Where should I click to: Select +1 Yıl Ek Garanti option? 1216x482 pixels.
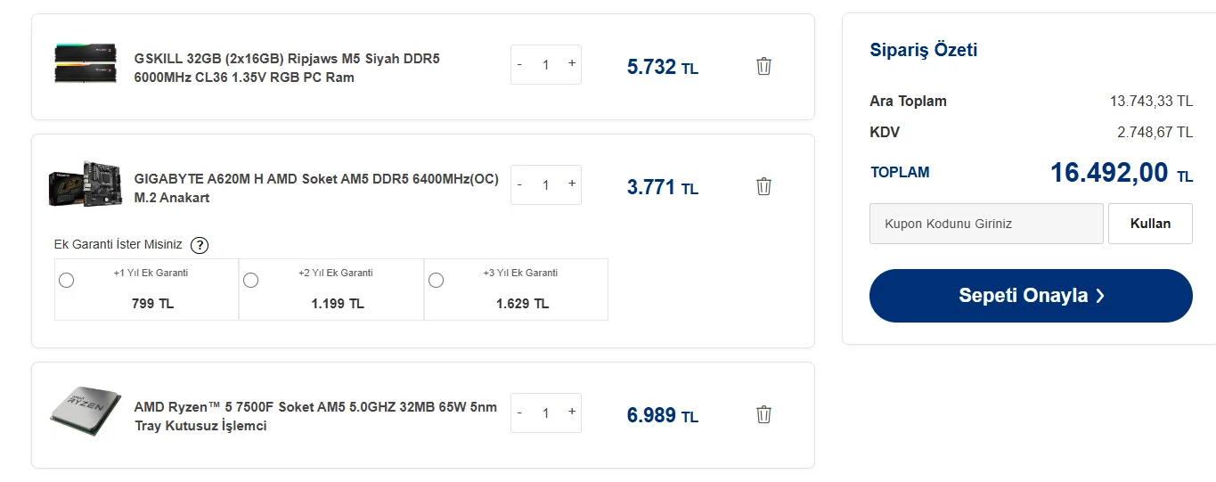(x=67, y=281)
